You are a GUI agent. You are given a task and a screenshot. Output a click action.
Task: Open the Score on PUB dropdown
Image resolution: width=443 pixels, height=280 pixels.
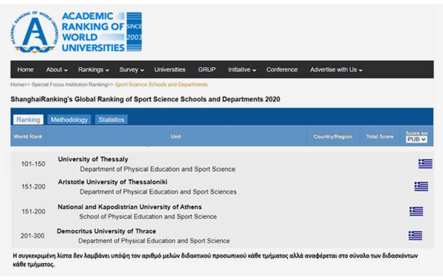point(416,140)
